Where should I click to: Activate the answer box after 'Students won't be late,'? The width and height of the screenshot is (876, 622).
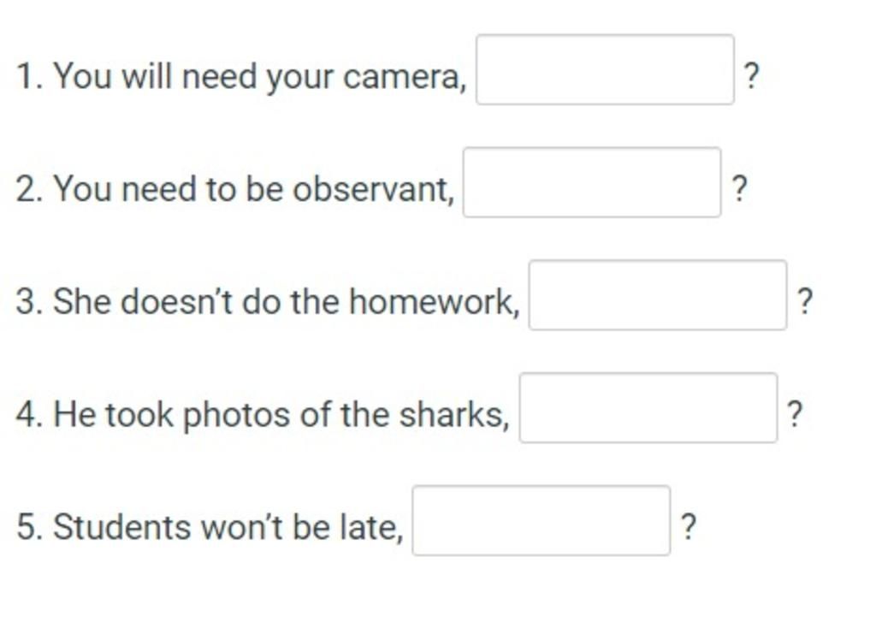542,521
